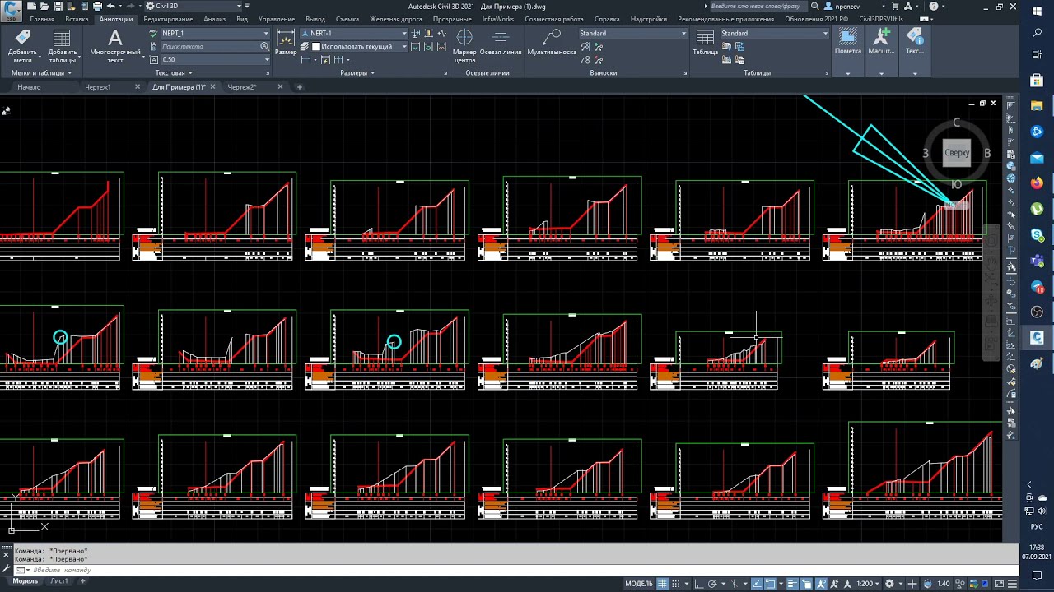The height and width of the screenshot is (592, 1054).
Task: Click the new drawing tab plus button
Action: pyautogui.click(x=300, y=87)
